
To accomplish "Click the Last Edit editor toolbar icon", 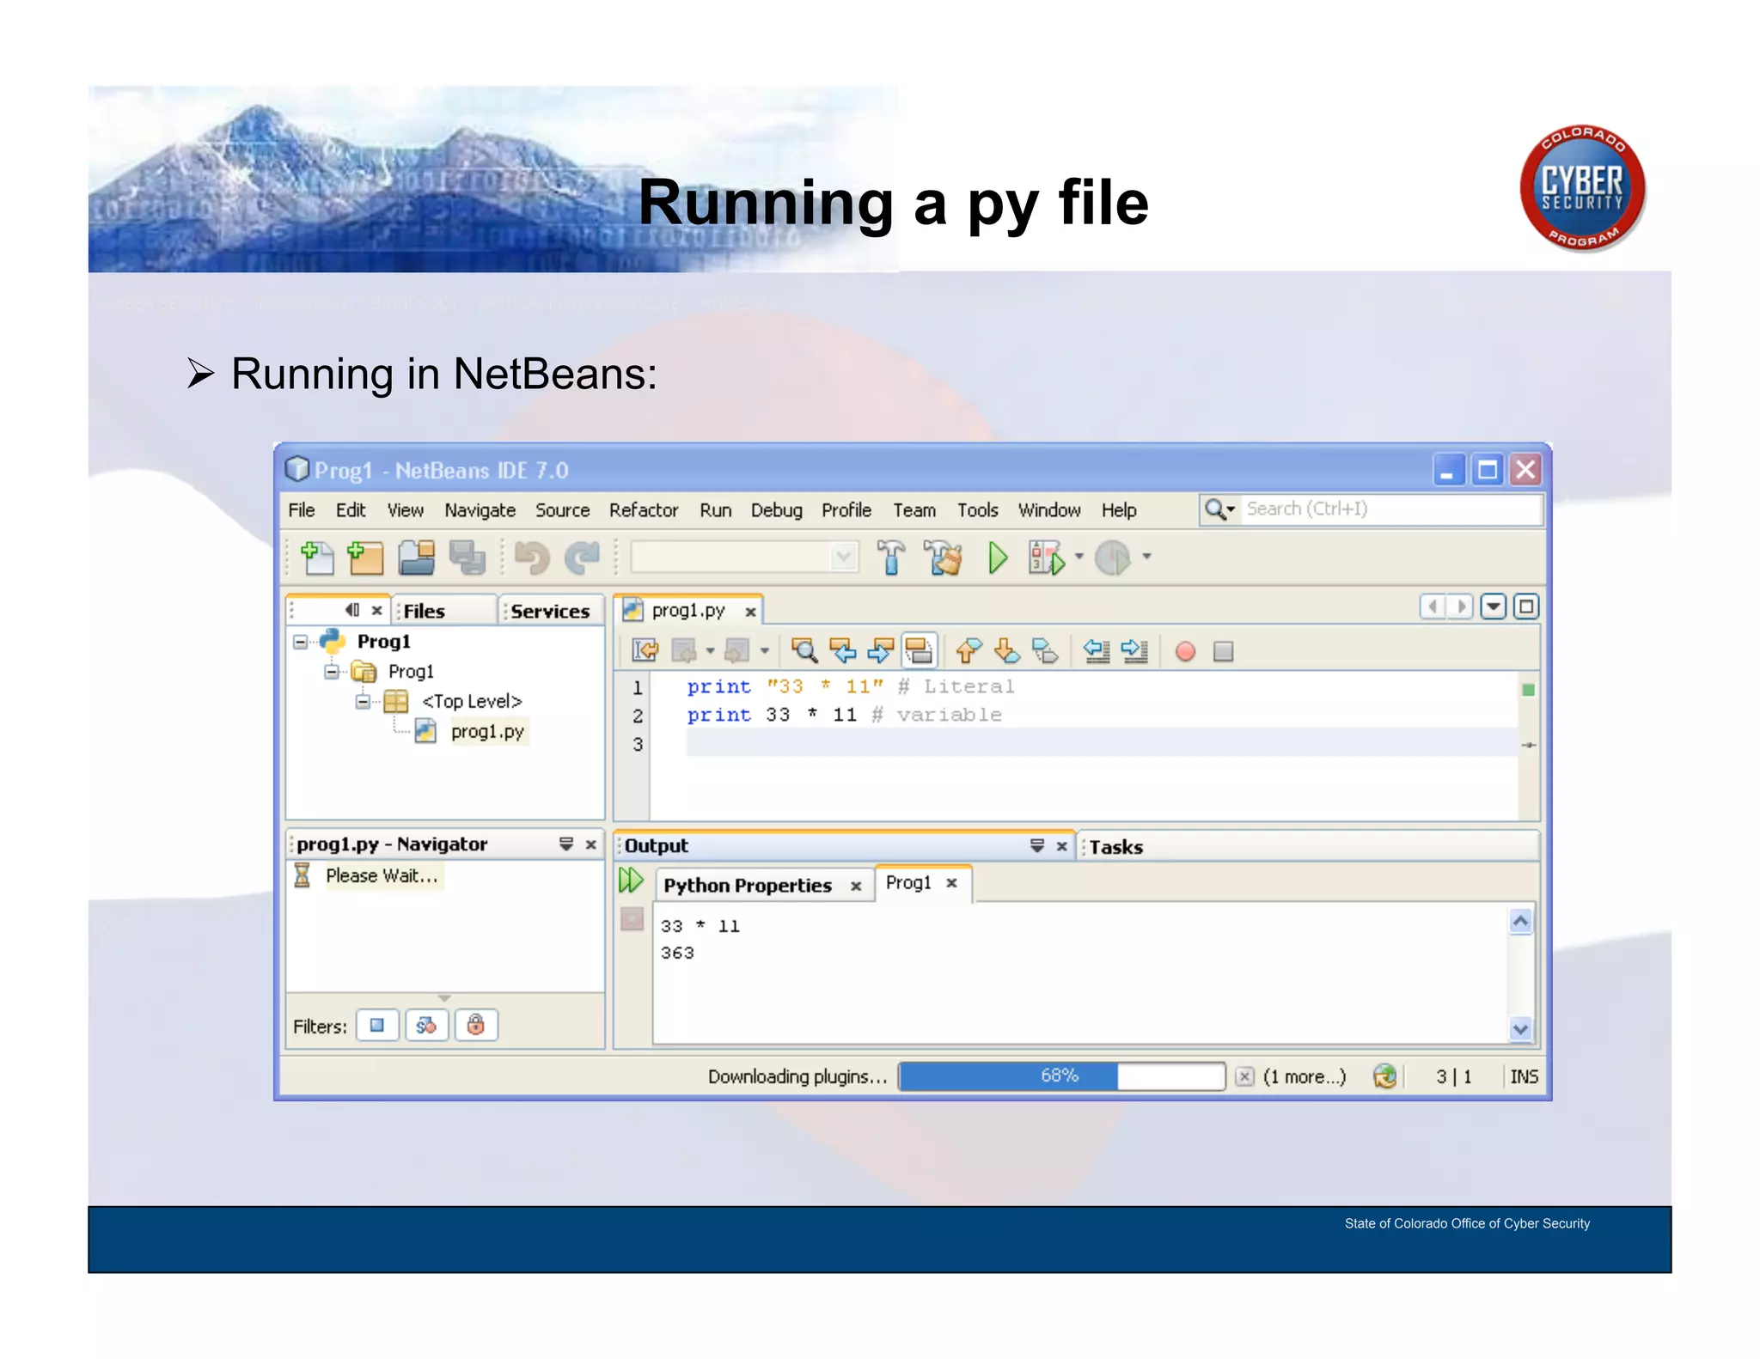I will tap(645, 650).
